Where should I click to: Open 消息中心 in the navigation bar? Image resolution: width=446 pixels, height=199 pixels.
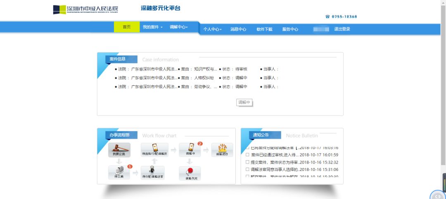pyautogui.click(x=238, y=29)
